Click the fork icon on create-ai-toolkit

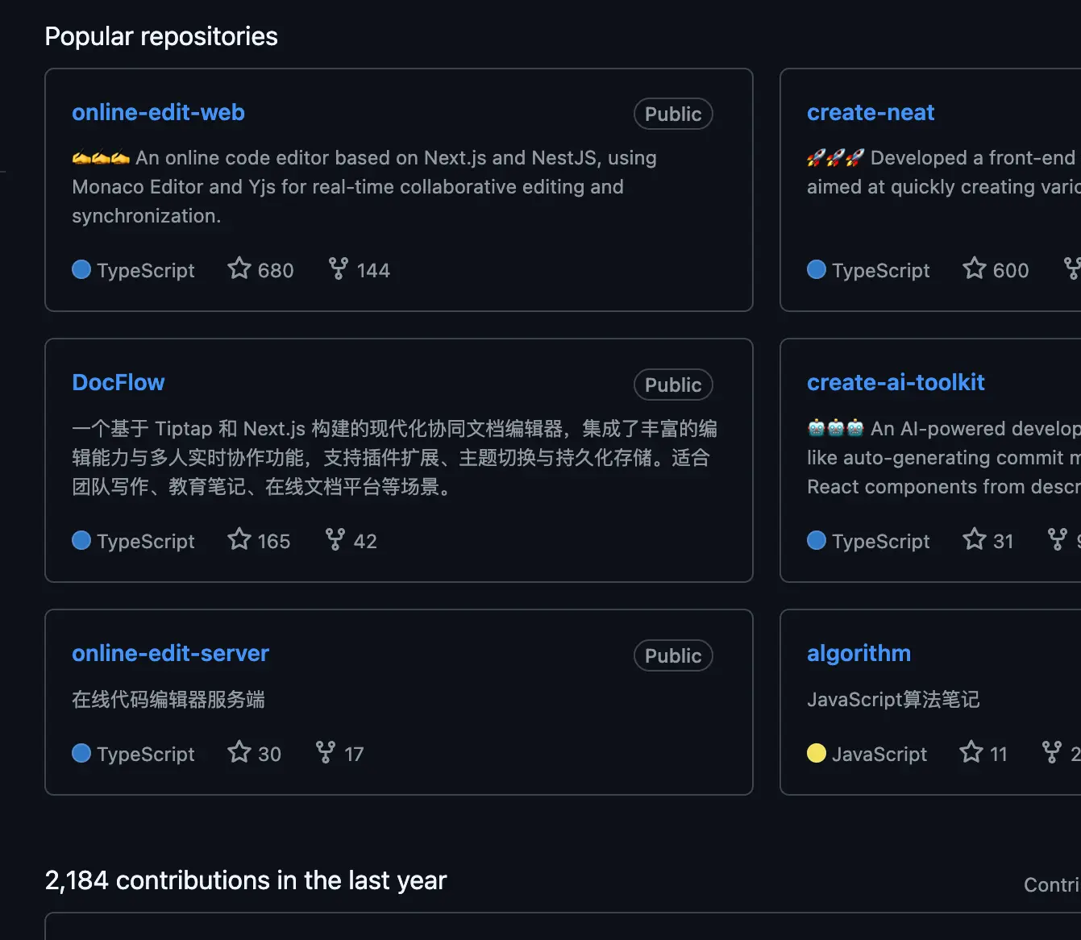(x=1058, y=539)
